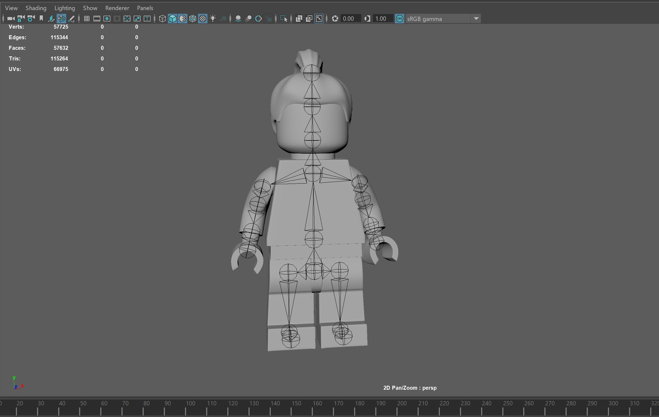Toggle the View Transform ON button

400,19
